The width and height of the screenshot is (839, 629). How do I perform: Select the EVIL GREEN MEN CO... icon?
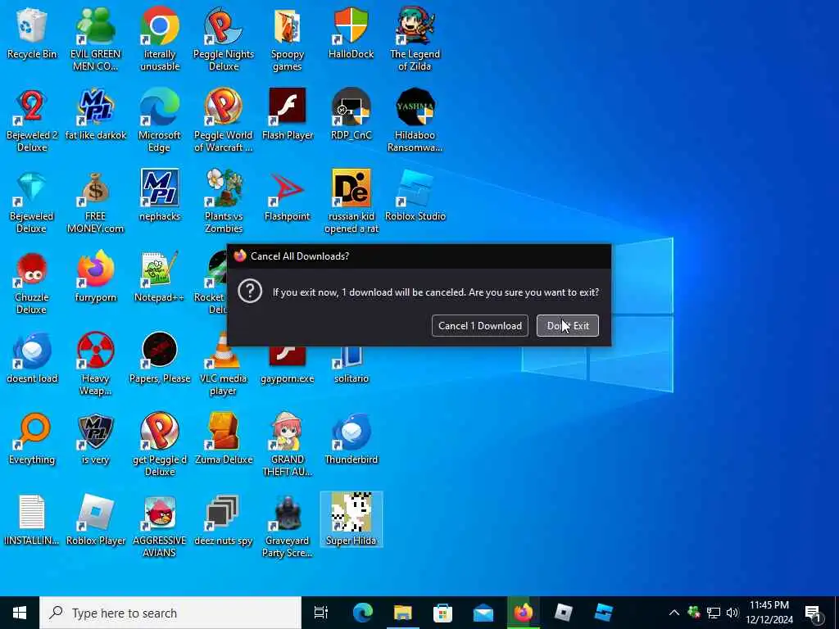point(95,39)
